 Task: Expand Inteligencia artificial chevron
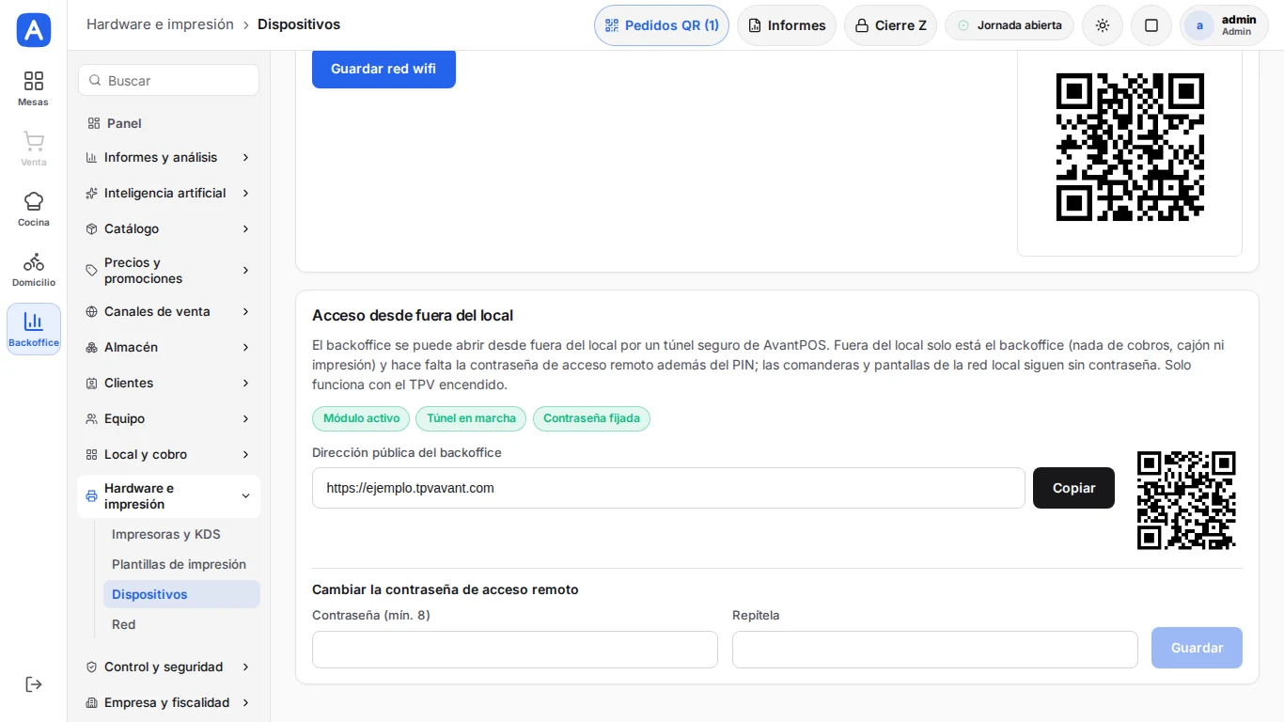coord(245,193)
